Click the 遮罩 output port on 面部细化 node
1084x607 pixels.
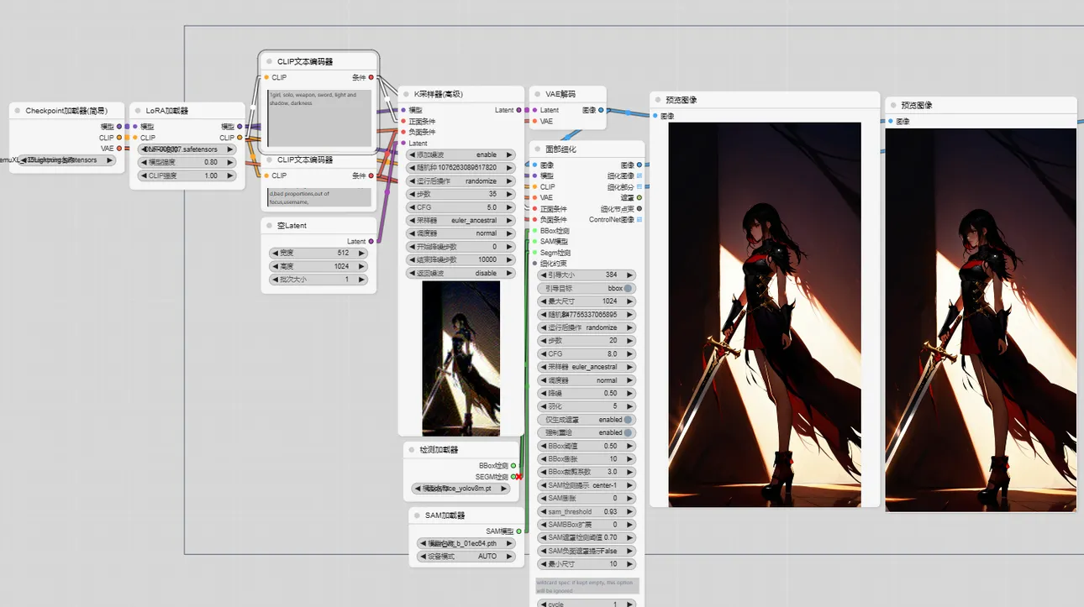(639, 197)
